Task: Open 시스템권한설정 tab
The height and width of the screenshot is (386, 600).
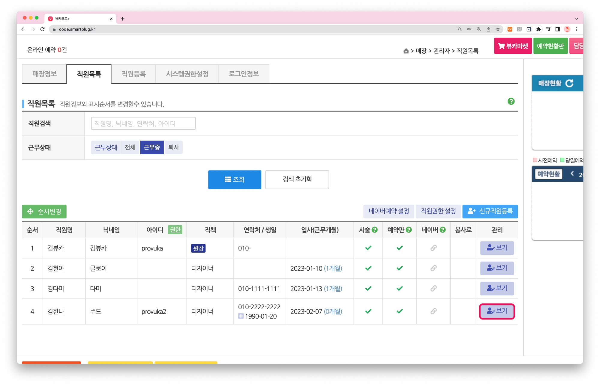Action: point(187,74)
